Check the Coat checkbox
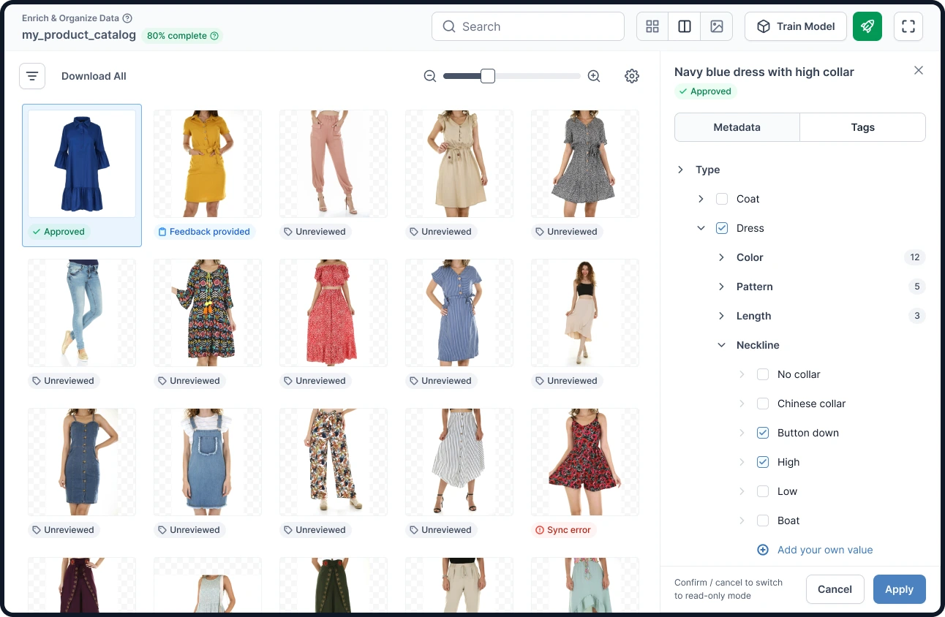The image size is (945, 617). coord(722,199)
